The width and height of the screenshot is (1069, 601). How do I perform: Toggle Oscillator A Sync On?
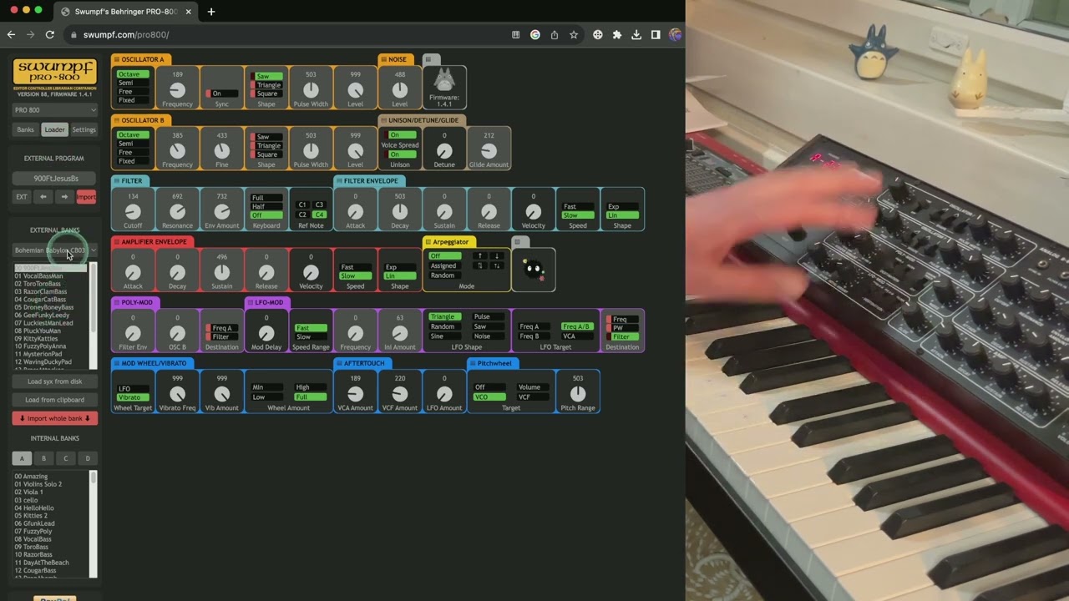point(221,93)
